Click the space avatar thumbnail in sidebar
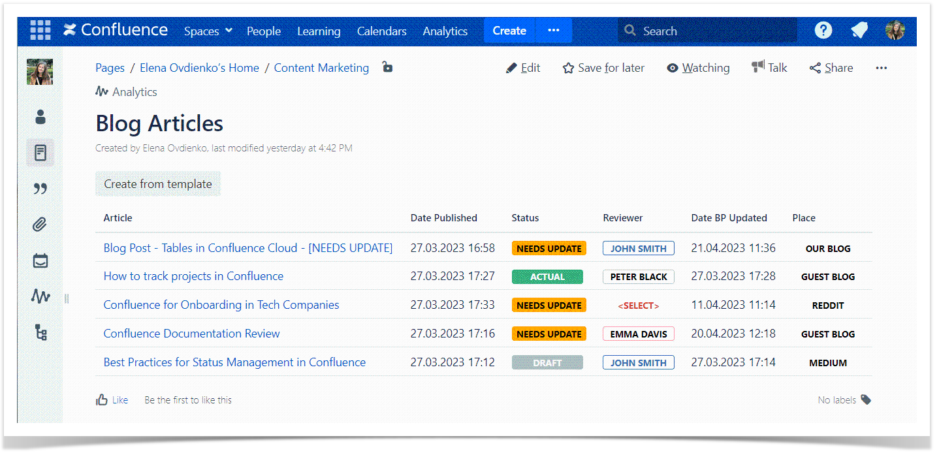This screenshot has width=939, height=455. tap(40, 72)
